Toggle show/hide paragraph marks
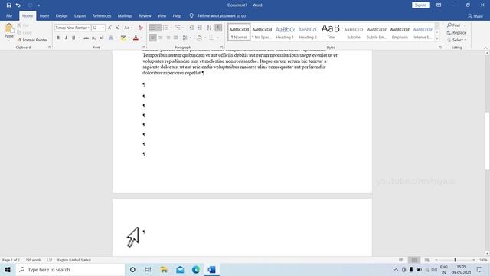490x276 pixels. 218,28
